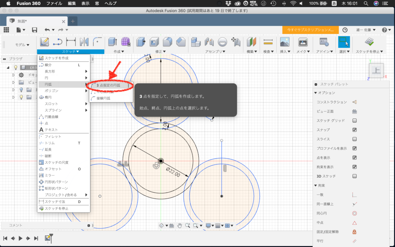
Task: Select the Sketch Dimension toolbar icon
Action: 71,42
